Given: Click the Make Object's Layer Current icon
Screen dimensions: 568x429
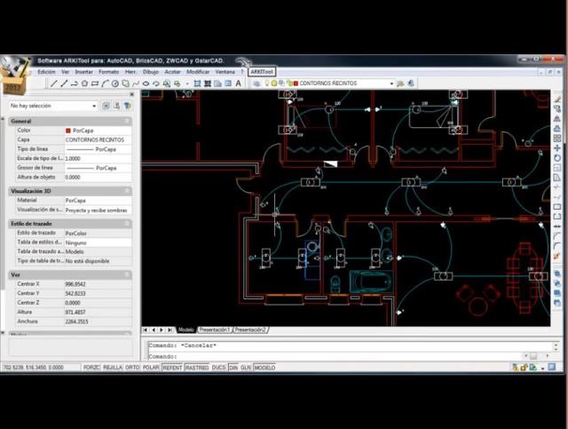Looking at the screenshot, I should tap(400, 83).
